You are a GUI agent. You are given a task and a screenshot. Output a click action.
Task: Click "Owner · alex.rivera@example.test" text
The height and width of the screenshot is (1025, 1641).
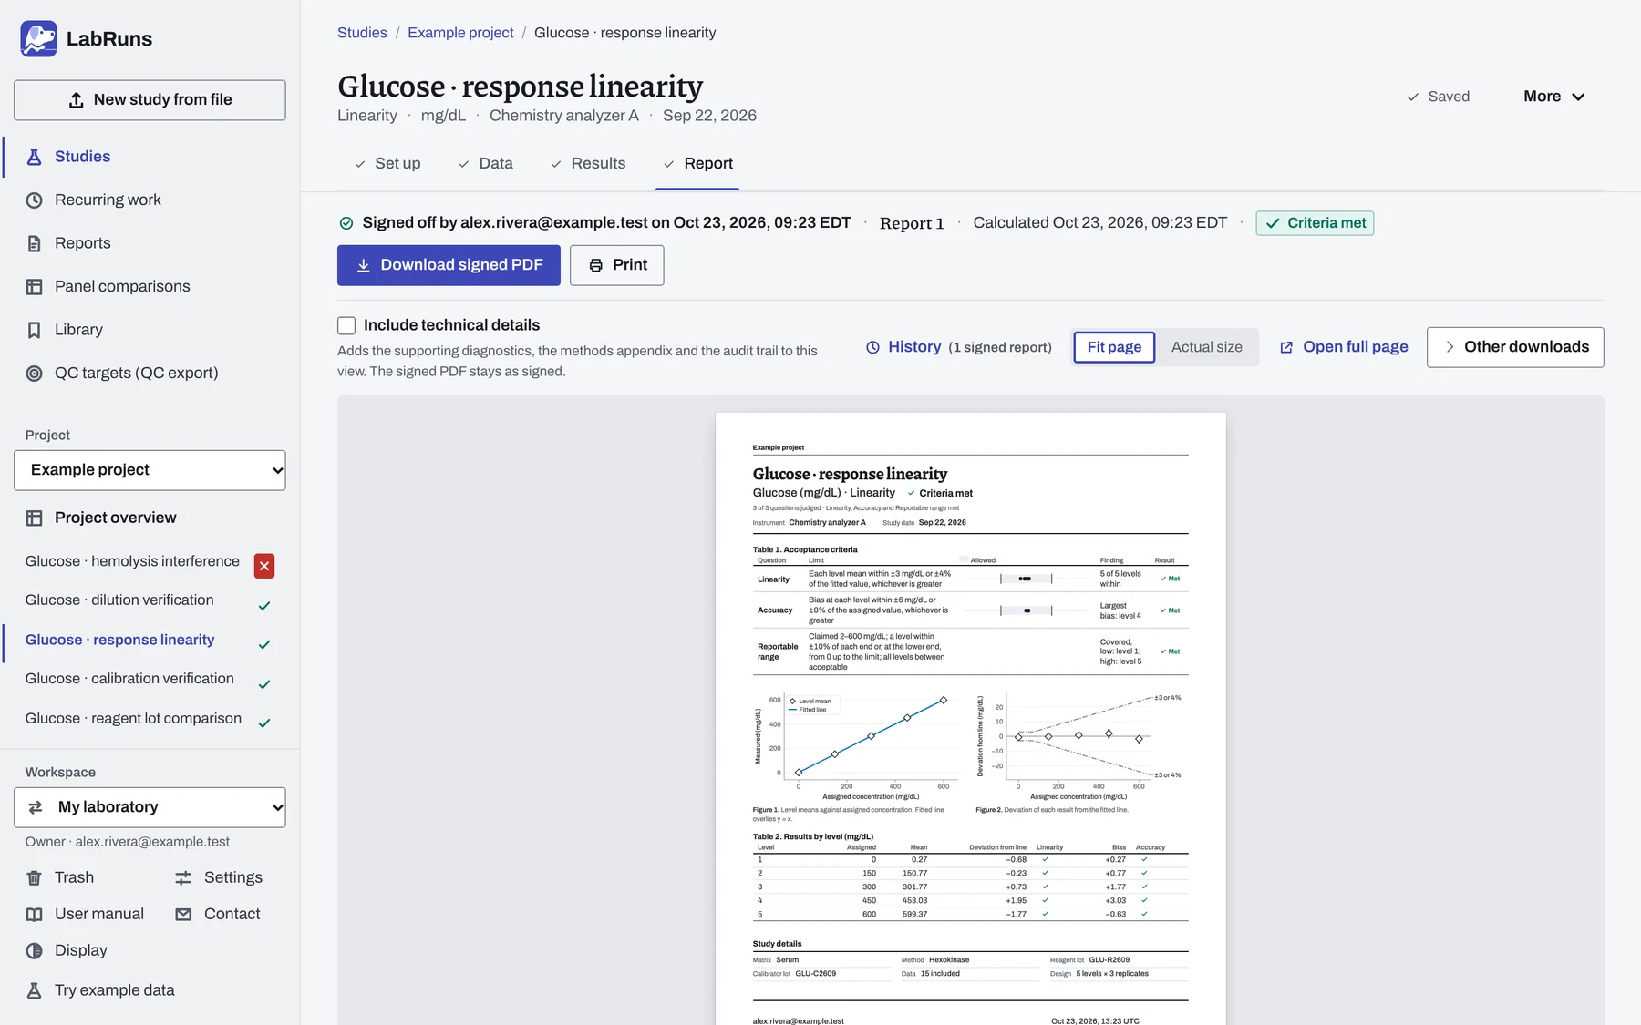[x=128, y=843]
